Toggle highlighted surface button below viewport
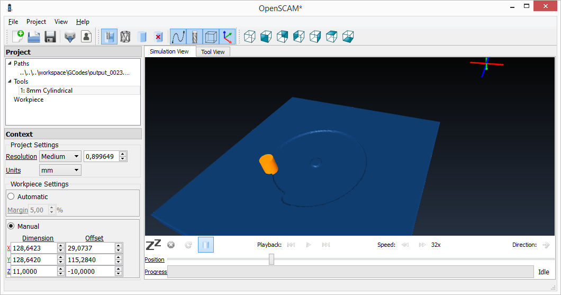Image resolution: width=561 pixels, height=295 pixels. click(x=206, y=245)
